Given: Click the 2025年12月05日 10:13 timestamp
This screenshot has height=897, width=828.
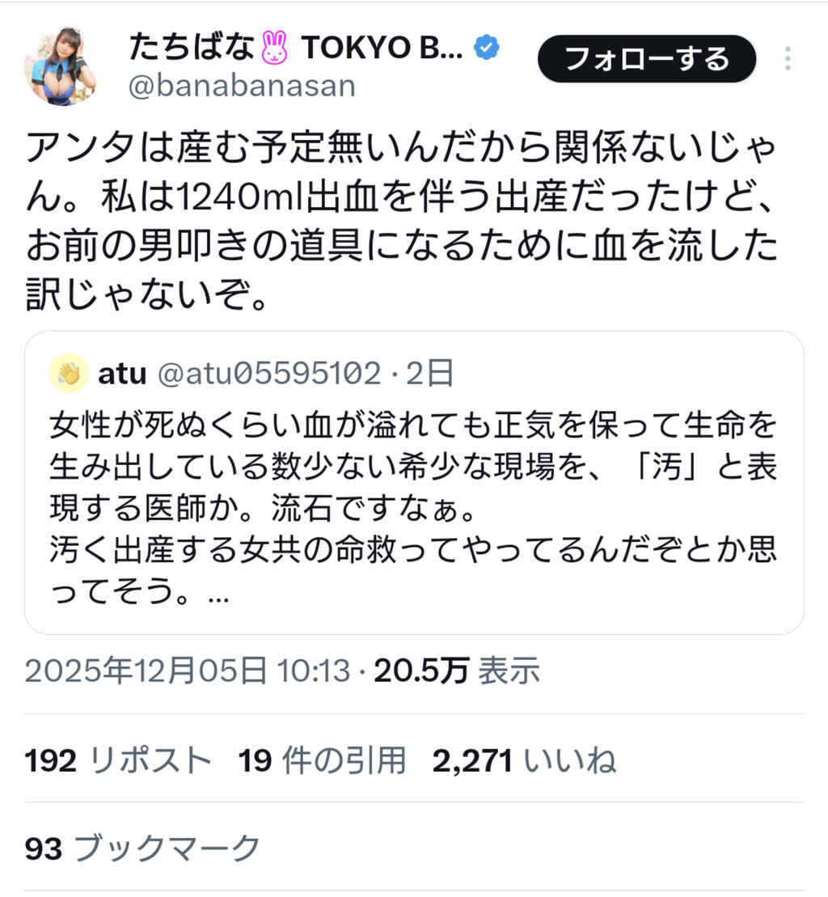Looking at the screenshot, I should pyautogui.click(x=187, y=671).
